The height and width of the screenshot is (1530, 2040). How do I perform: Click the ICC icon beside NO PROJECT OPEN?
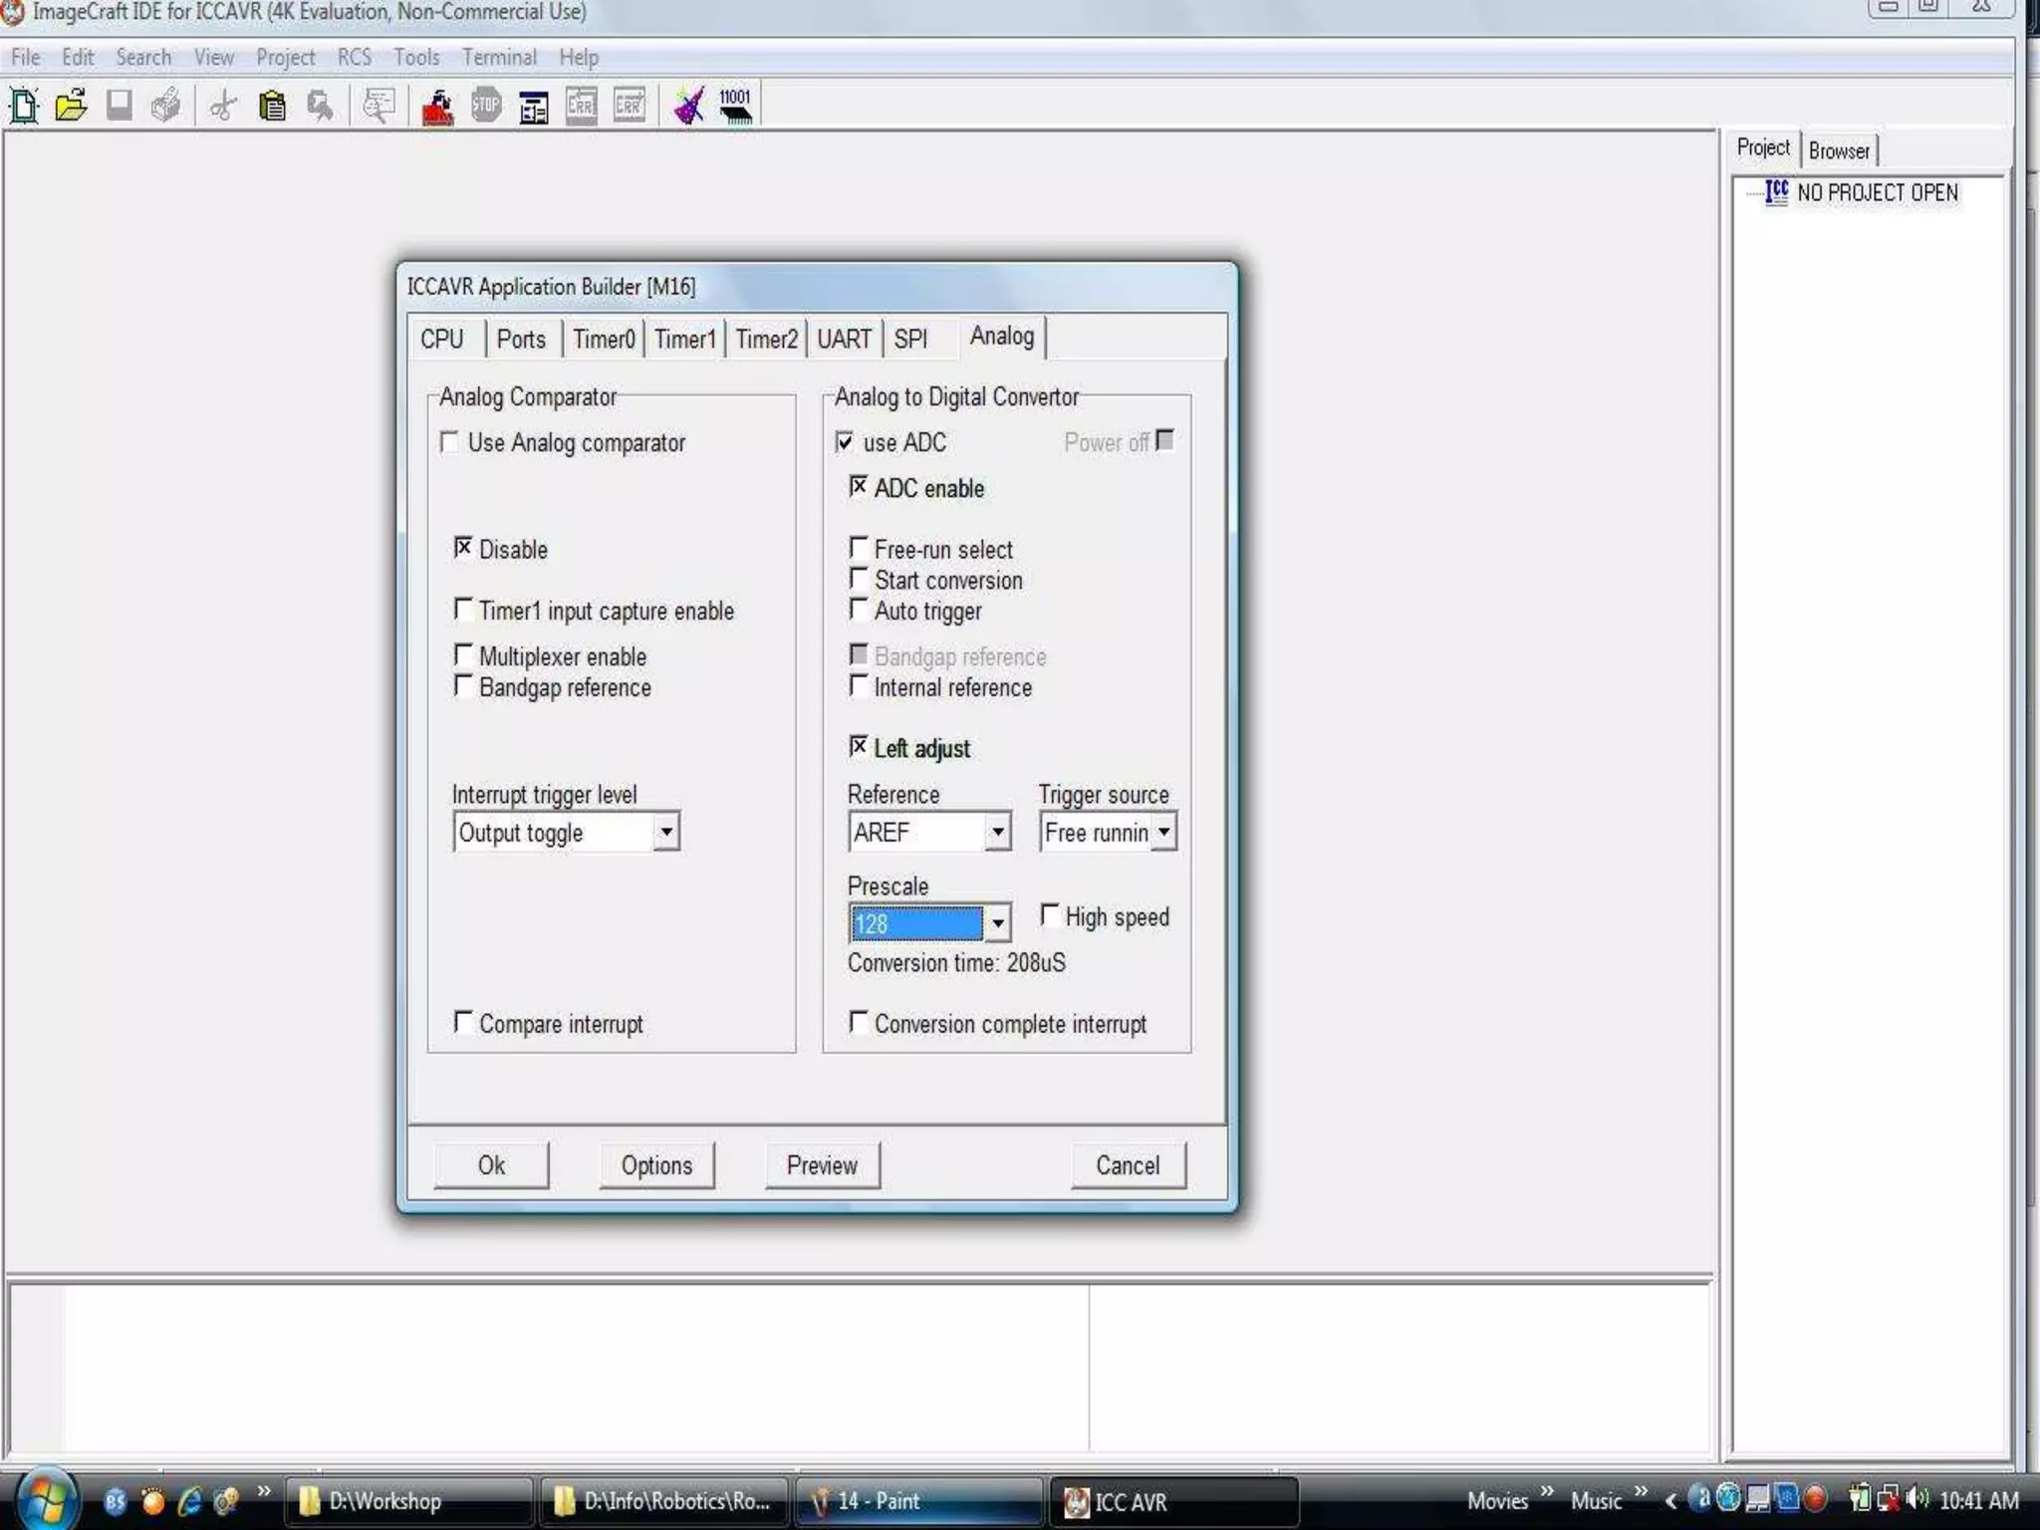(x=1776, y=191)
